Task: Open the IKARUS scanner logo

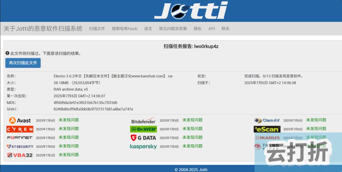Action: point(267,138)
